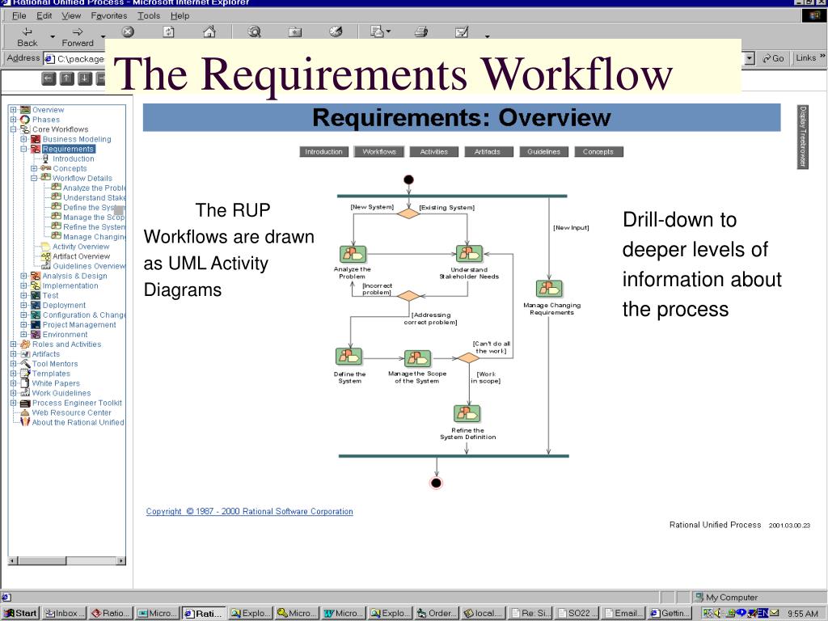828x621 pixels.
Task: Open the Email taskbar item
Action: 623,613
